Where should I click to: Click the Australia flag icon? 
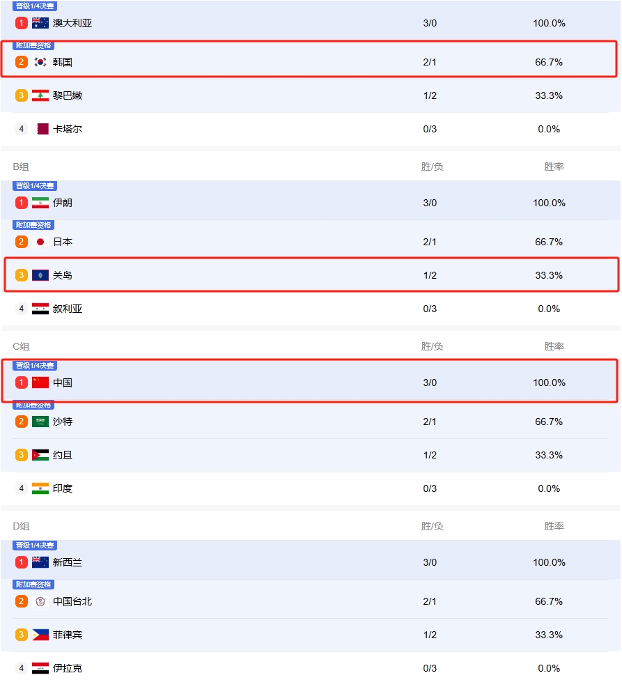click(40, 23)
